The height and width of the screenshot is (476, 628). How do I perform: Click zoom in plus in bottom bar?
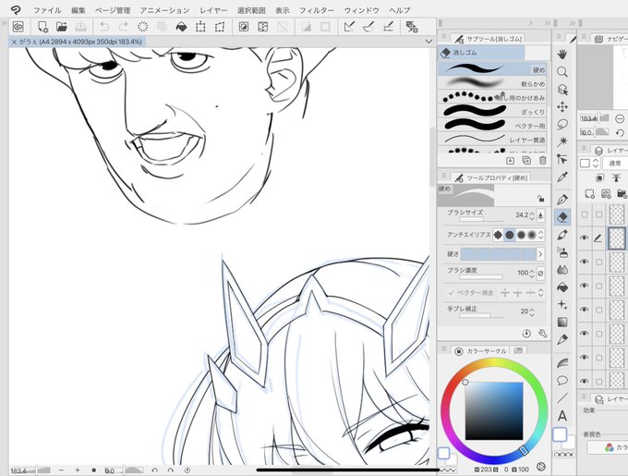pos(78,470)
